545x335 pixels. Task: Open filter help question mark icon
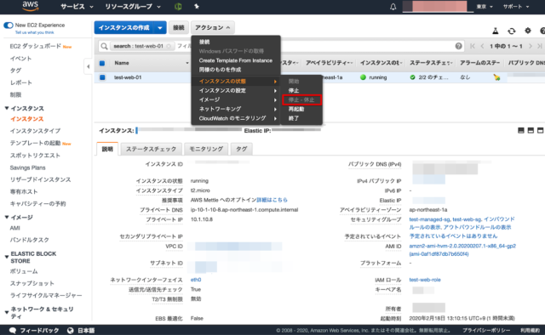tap(458, 46)
